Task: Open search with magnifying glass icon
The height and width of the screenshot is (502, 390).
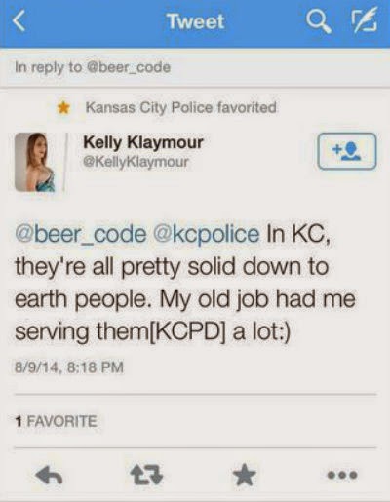Action: click(318, 22)
